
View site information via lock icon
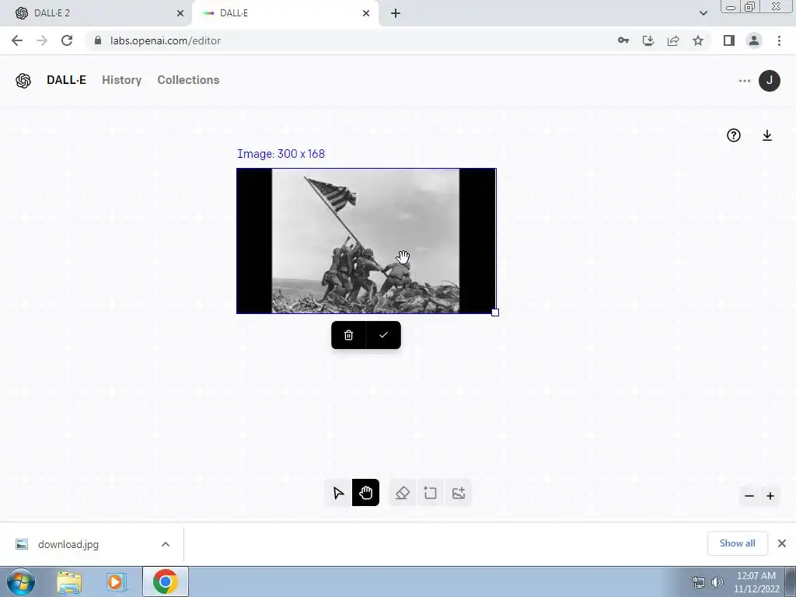click(98, 40)
